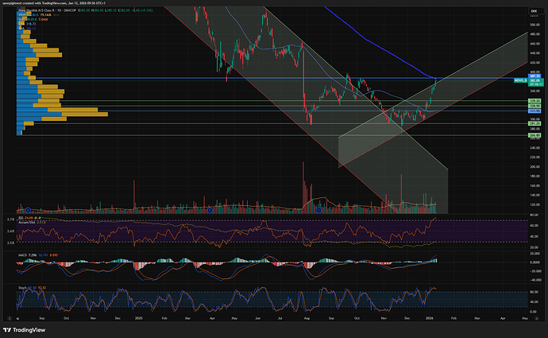Select the 339.20 green price label
The image size is (548, 338).
tap(534, 101)
